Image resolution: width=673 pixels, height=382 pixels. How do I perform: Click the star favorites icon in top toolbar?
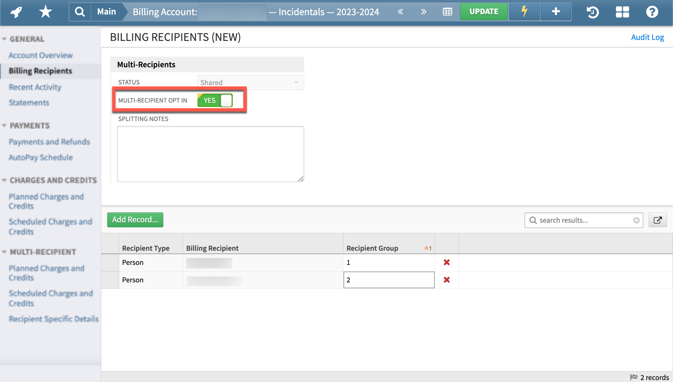pos(45,11)
